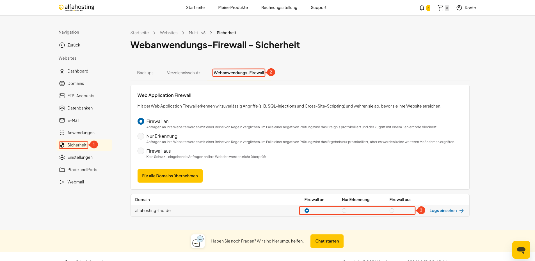The height and width of the screenshot is (261, 535).
Task: Open the shopping cart icon
Action: [x=440, y=8]
